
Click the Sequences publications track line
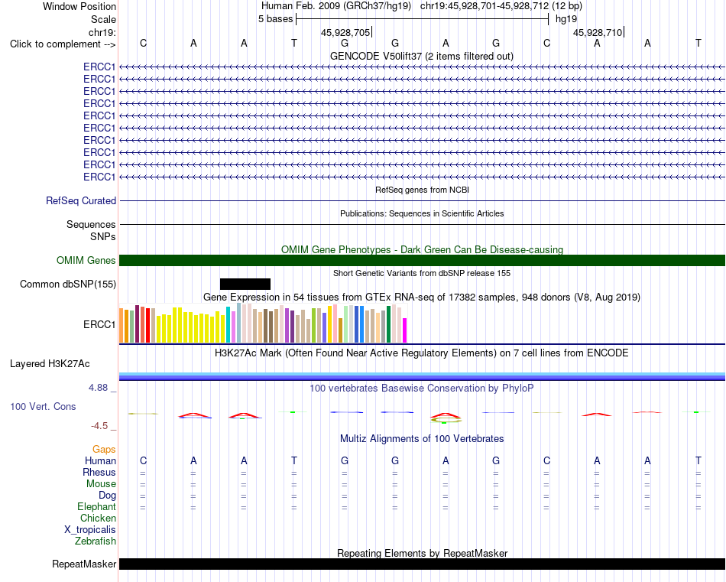pyautogui.click(x=422, y=224)
